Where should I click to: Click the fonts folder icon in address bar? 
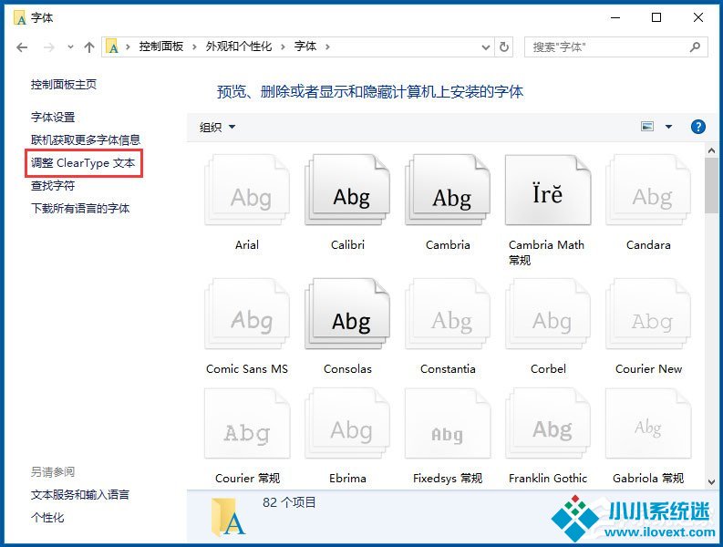pos(112,46)
